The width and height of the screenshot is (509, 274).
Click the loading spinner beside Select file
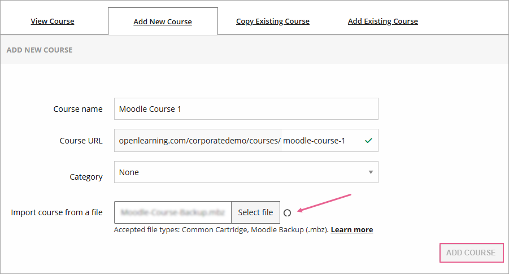287,213
